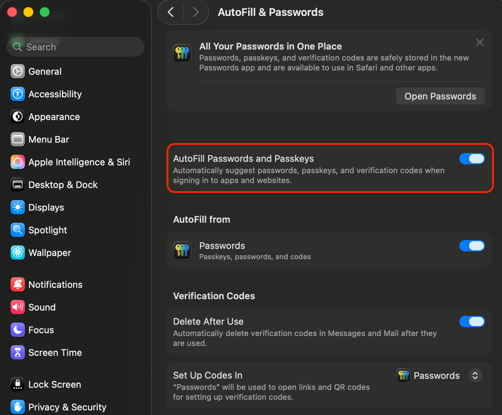Select the Screen Time hourglass icon

[18, 353]
